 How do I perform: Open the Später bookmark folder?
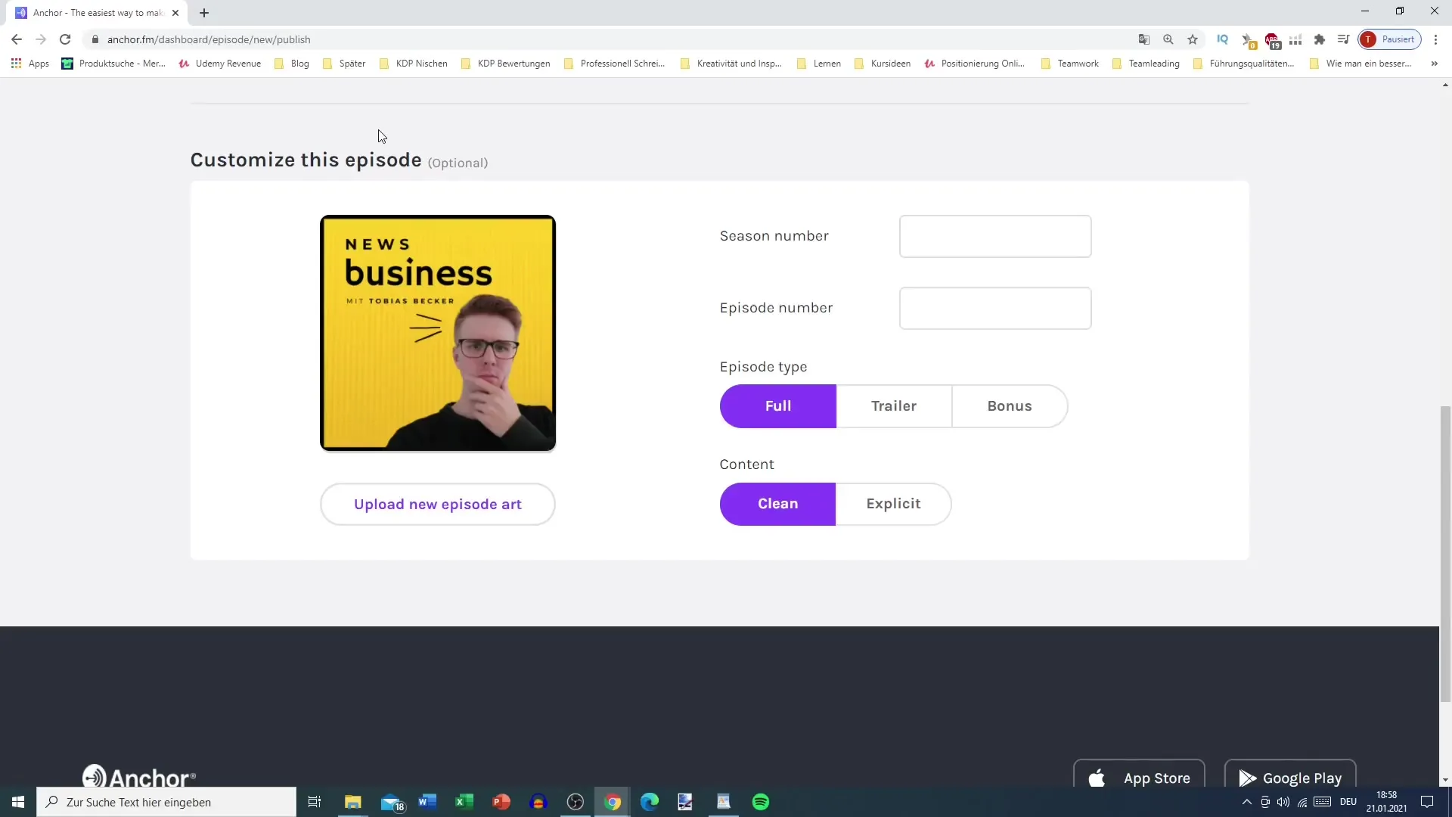tap(344, 64)
